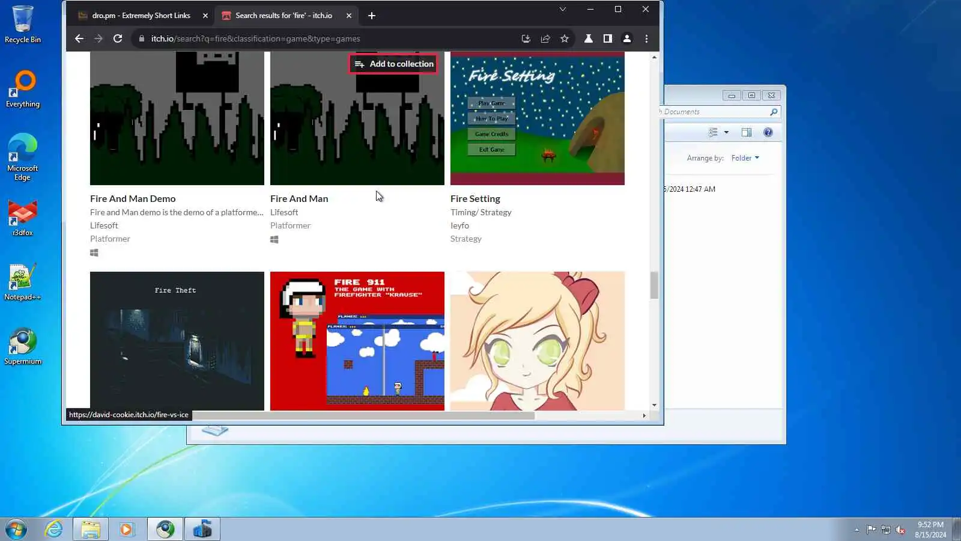Open the Fire Theft game thumbnail
The height and width of the screenshot is (541, 961).
pyautogui.click(x=177, y=341)
